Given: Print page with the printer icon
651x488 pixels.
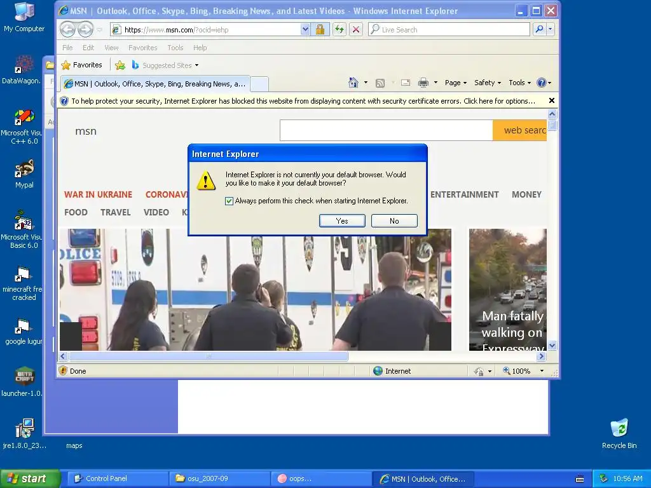Looking at the screenshot, I should click(x=423, y=83).
